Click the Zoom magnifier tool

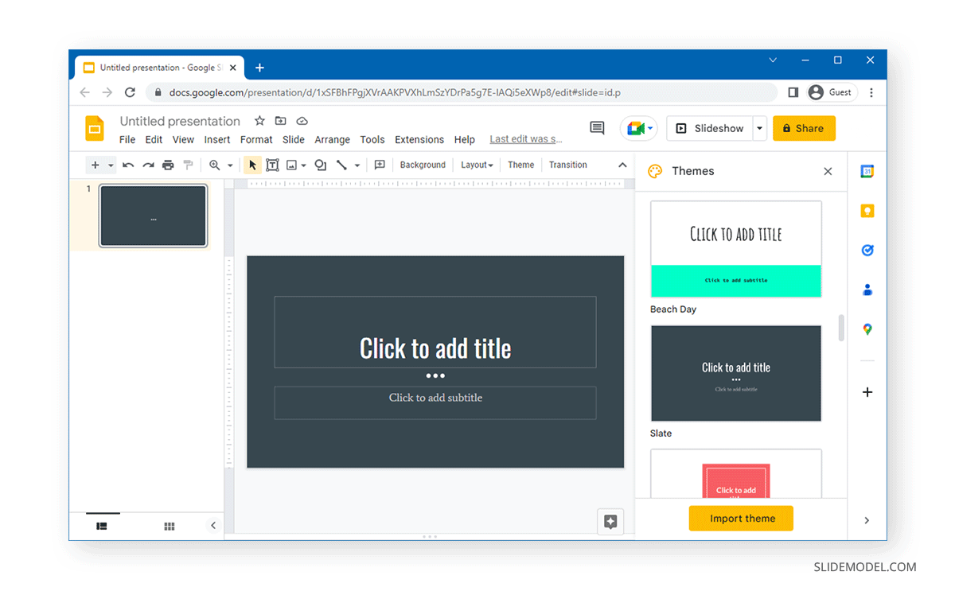point(215,165)
